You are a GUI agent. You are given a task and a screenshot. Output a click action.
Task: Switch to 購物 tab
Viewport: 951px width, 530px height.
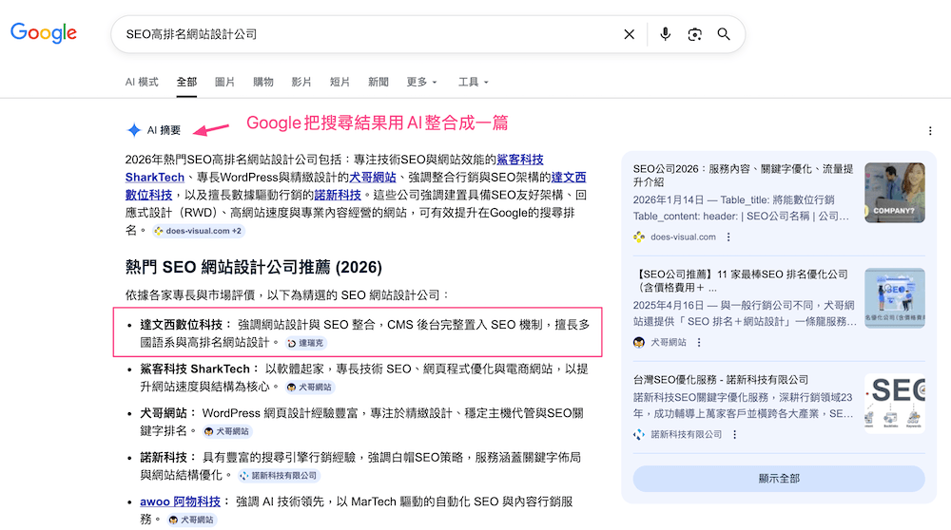263,82
